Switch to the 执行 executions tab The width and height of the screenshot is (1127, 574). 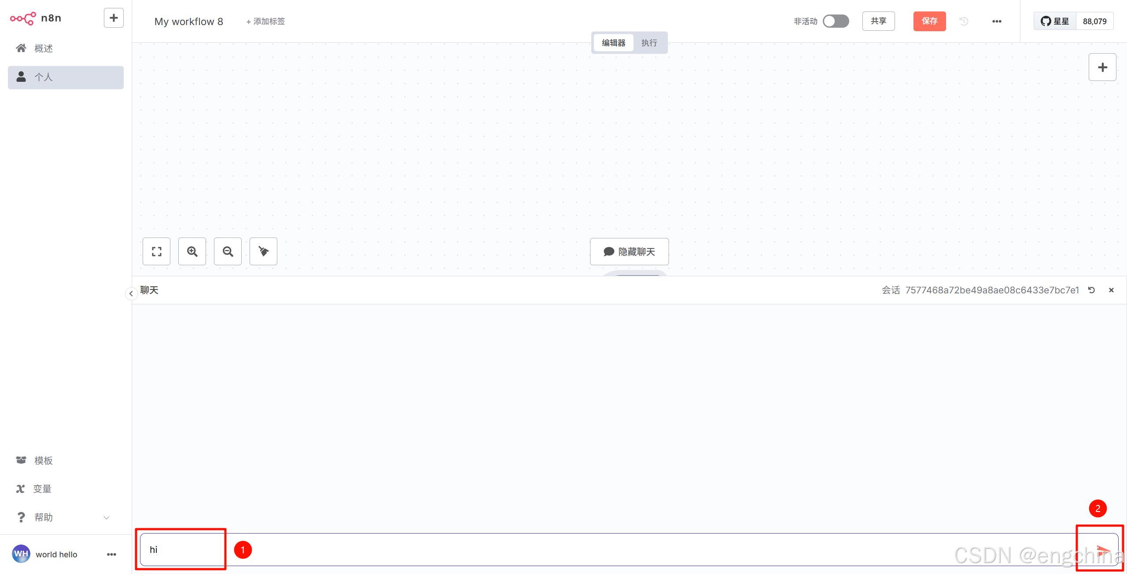click(649, 43)
